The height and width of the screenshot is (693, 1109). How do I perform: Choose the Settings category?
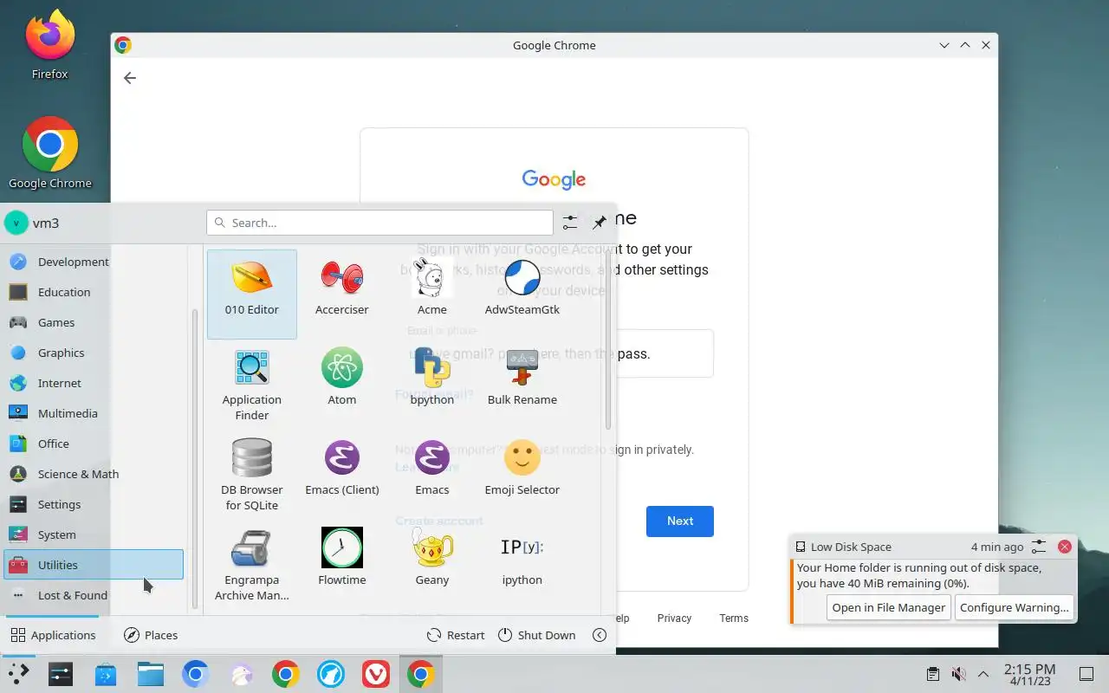[x=94, y=504]
